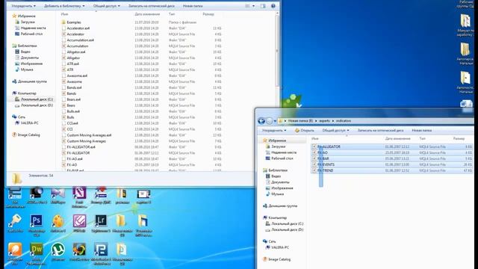The image size is (478, 269).
Task: Open recent locations arrow beside Forward button
Action: point(275,121)
